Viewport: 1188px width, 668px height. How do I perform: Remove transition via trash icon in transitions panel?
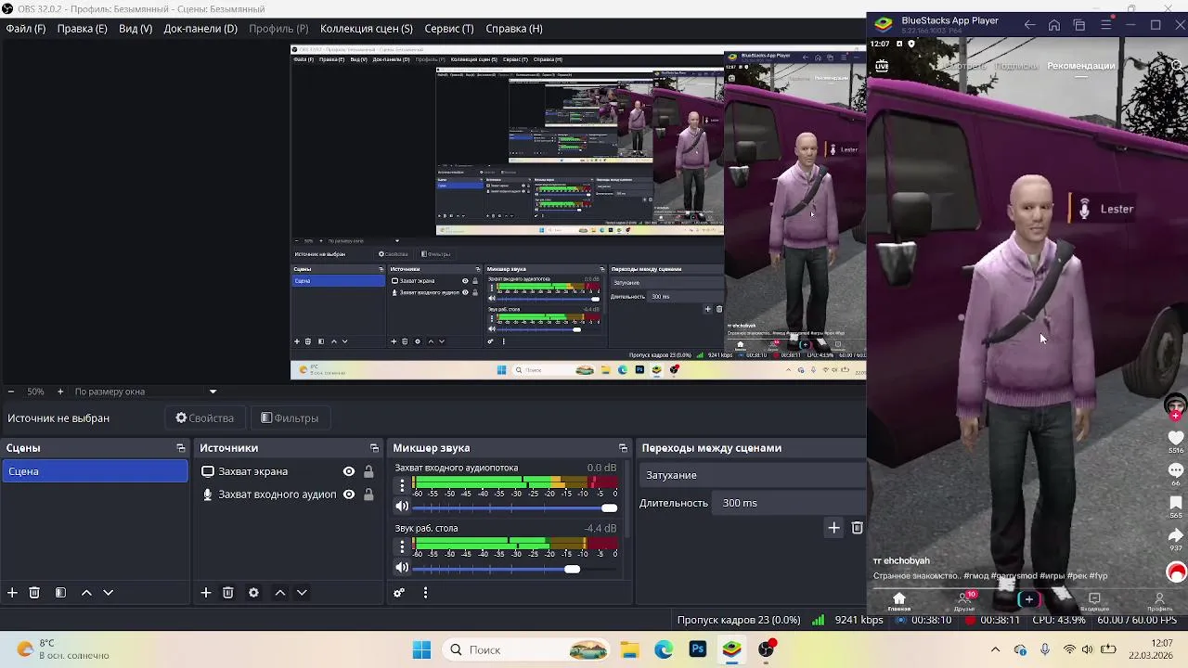857,528
